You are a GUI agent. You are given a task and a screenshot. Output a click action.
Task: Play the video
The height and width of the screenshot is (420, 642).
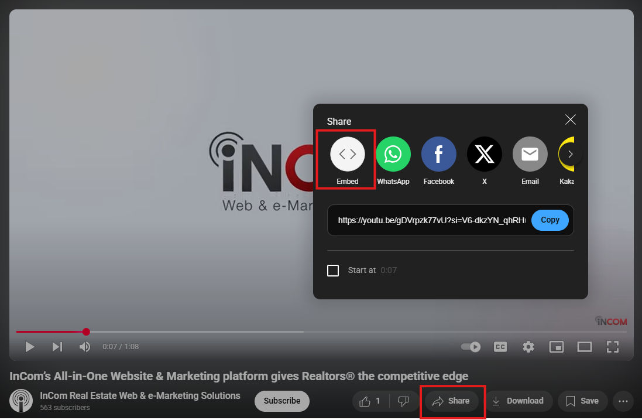tap(29, 347)
